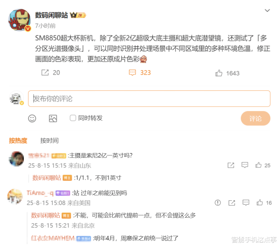Sort comments by 按热度 tab
Image resolution: width=280 pixels, height=247 pixels.
click(18, 141)
